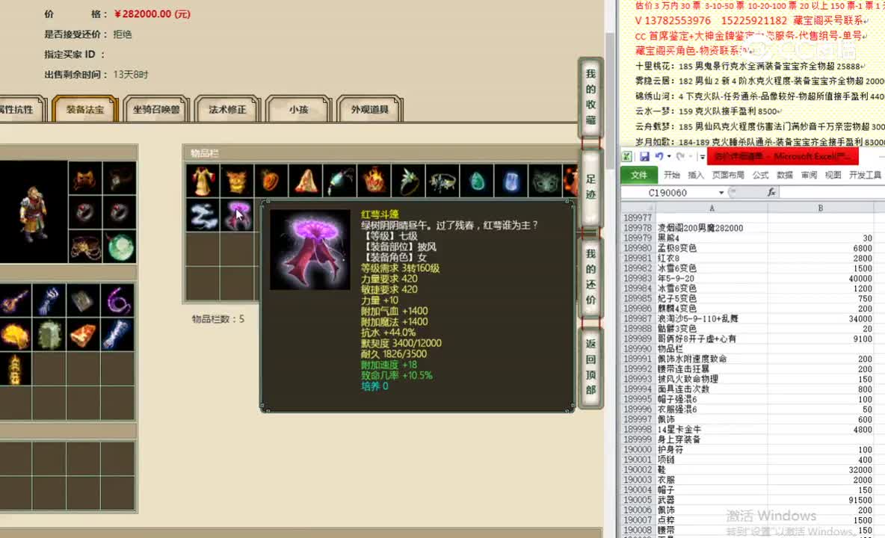
Task: Select the purple lute treasure icon
Action: (x=15, y=300)
